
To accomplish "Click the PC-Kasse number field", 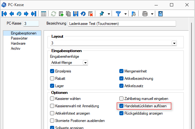I will click(x=31, y=23).
